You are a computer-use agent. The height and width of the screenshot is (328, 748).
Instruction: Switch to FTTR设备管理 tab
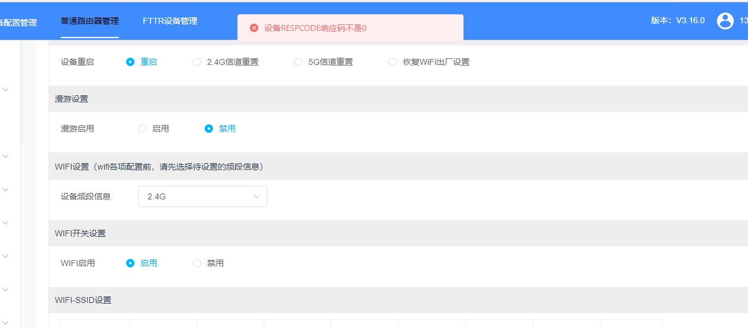[x=170, y=21]
